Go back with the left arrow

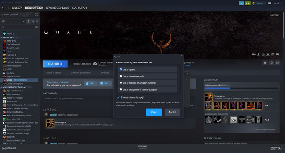click(x=3, y=8)
